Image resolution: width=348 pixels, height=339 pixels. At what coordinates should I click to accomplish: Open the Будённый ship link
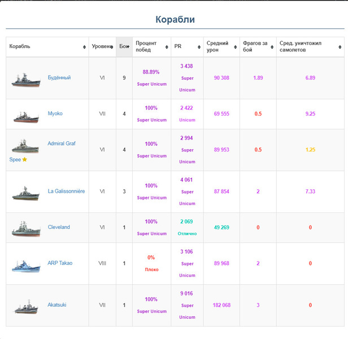click(x=59, y=77)
